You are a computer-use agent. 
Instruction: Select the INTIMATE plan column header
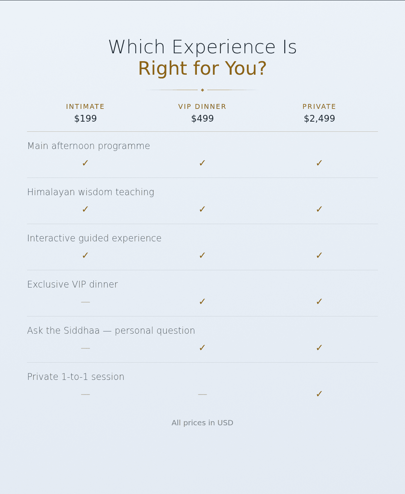85,107
